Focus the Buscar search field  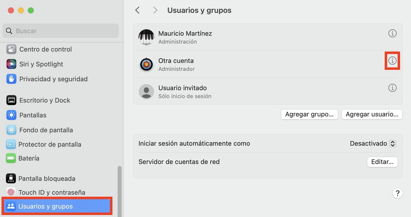pyautogui.click(x=61, y=31)
